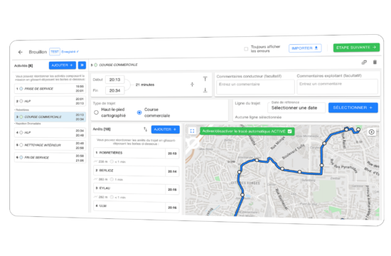This screenshot has height=256, width=391.
Task: Click the distance icon under ROBRETIÈRES stop
Action: coord(95,161)
